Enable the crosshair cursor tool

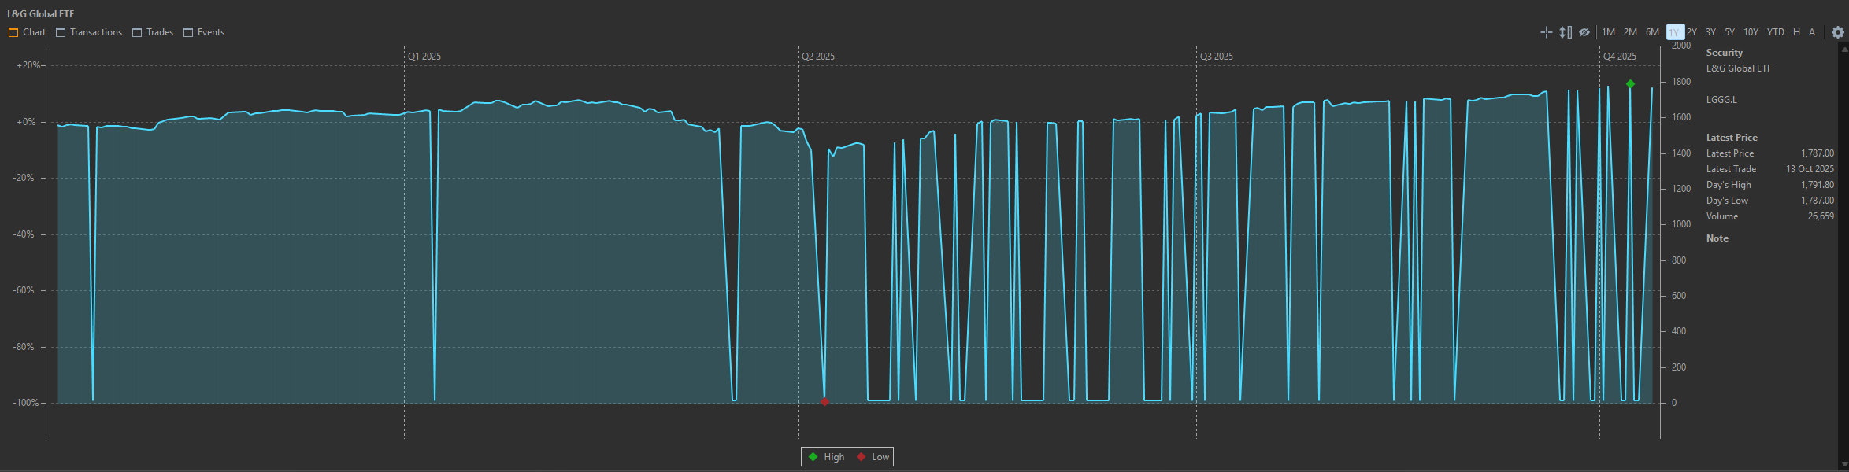coord(1546,32)
